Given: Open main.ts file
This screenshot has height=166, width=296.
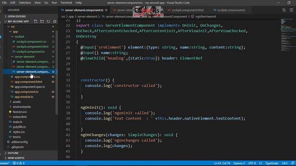Looking at the screenshot, I should pos(18,122).
